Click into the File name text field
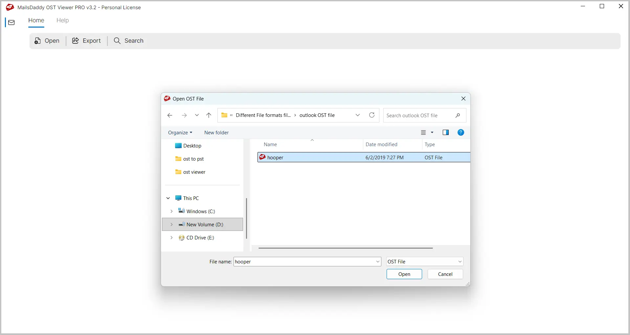Screen dimensions: 630x335 point(304,262)
